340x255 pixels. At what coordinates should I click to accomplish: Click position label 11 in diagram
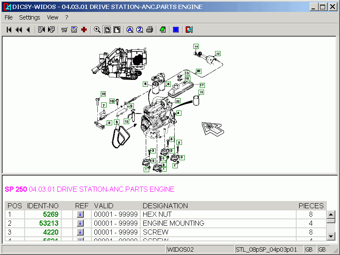(201, 92)
